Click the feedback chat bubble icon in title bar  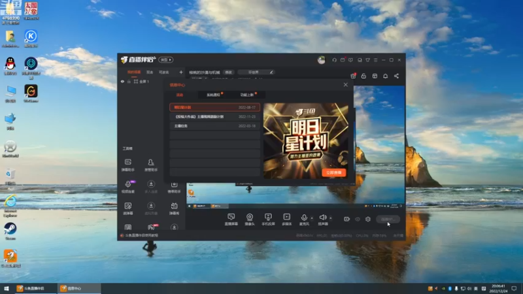[350, 60]
